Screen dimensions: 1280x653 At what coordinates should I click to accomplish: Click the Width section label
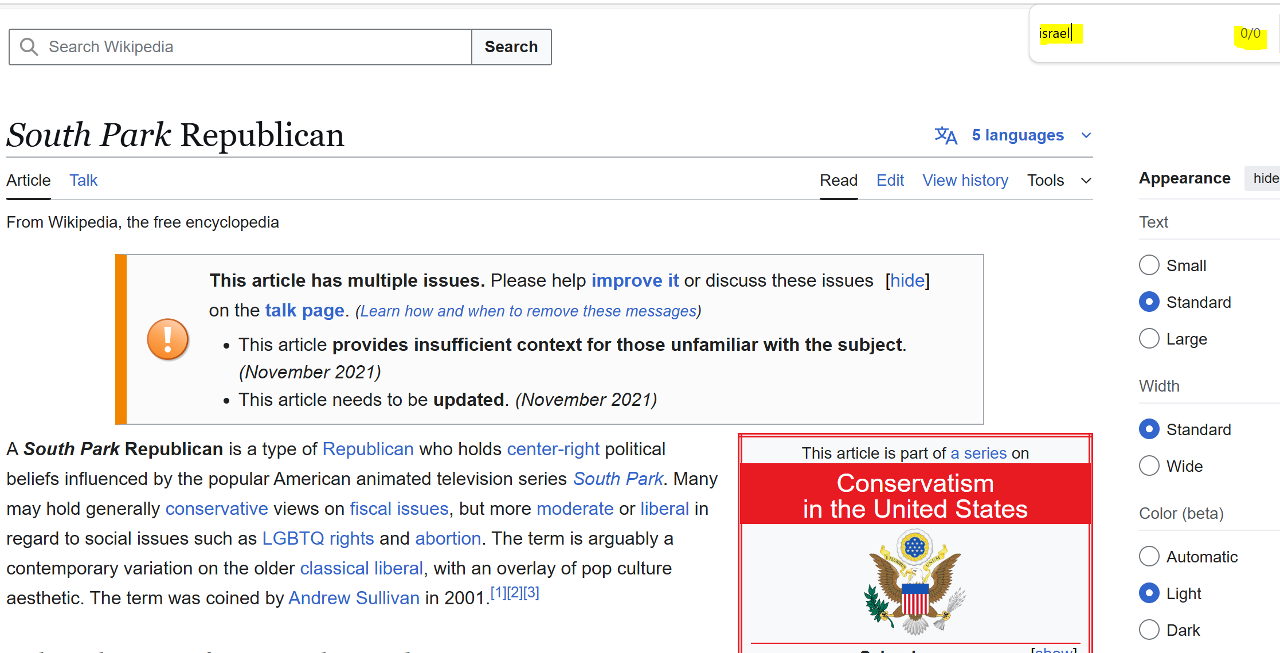tap(1159, 386)
